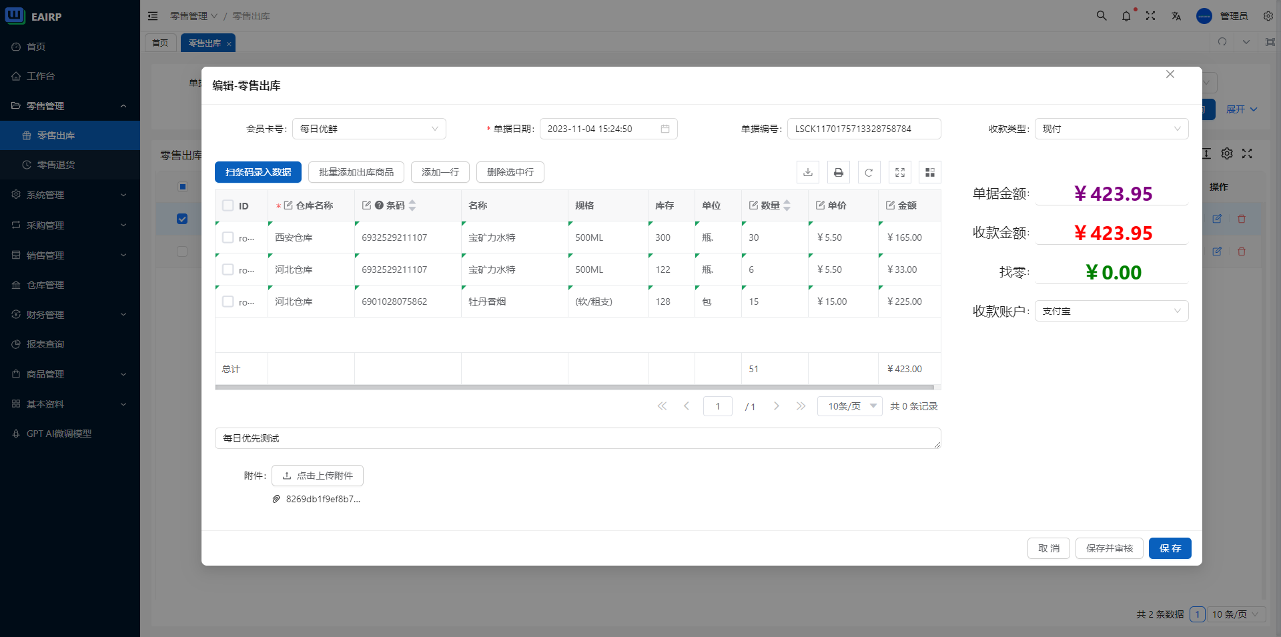Expand the 收款类型 dropdown showing 现付

[x=1111, y=129]
